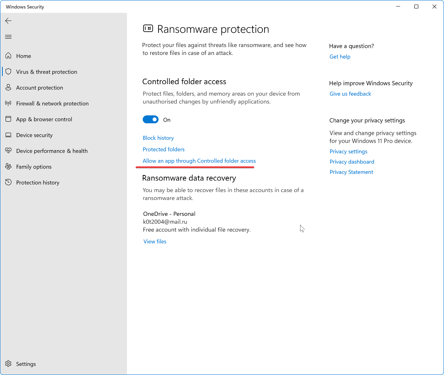
Task: Click the Controlled folder access heading
Action: pos(184,81)
